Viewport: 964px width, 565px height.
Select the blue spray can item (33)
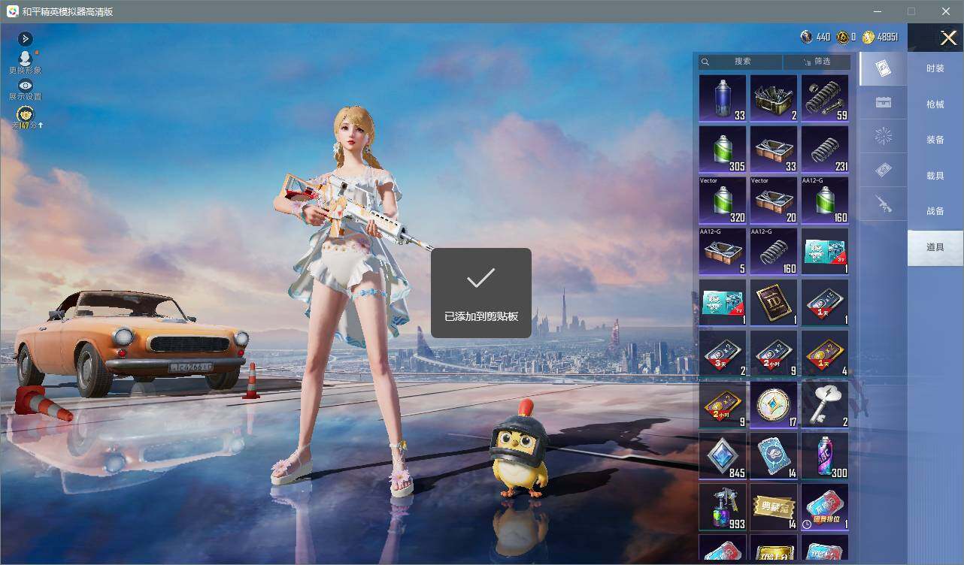(723, 98)
